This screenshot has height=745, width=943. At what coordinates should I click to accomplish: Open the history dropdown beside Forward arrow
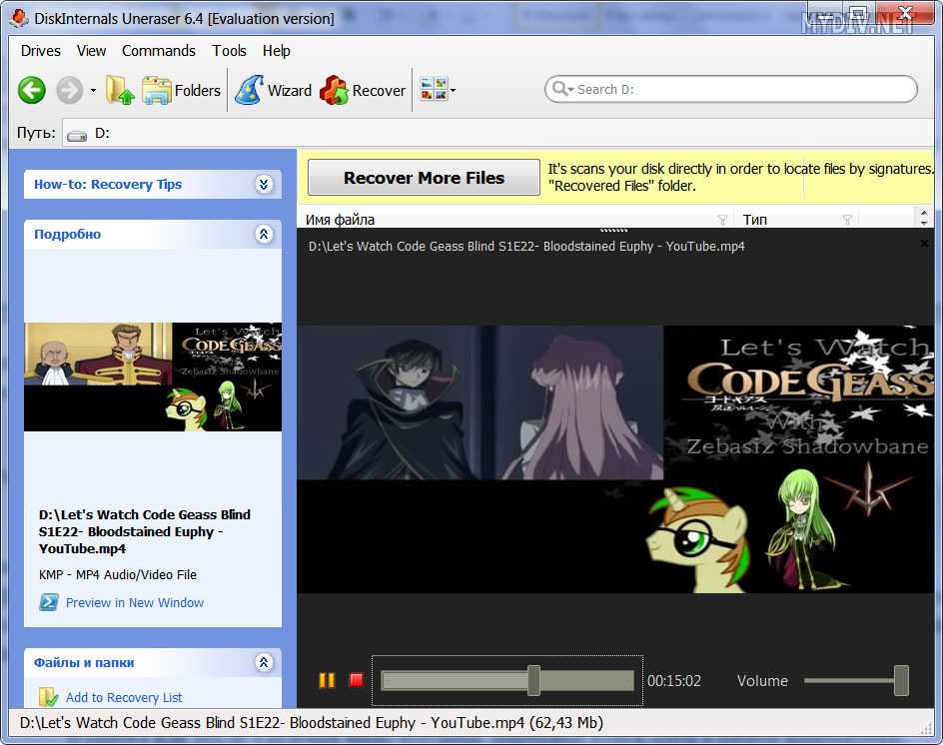[93, 91]
